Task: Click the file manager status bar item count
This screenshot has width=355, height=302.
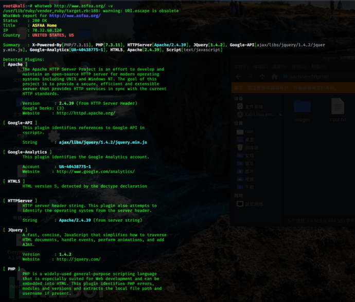Action: point(321,221)
